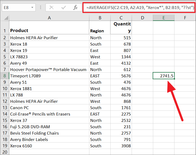
Task: Click the Quantity header cell
Action: click(121, 28)
